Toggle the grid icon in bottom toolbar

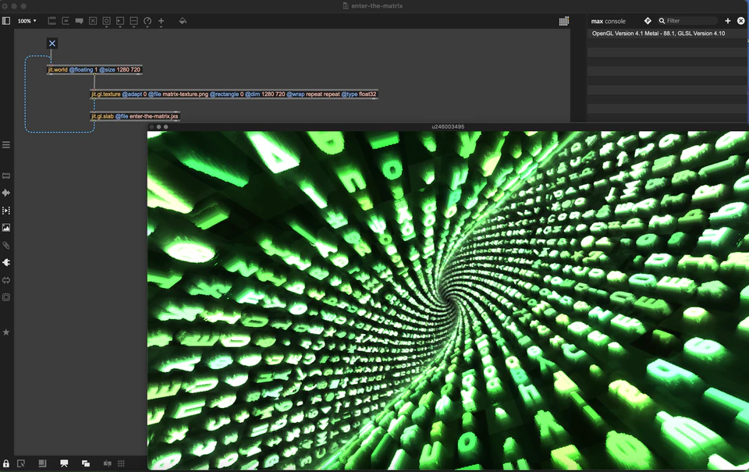(122, 463)
